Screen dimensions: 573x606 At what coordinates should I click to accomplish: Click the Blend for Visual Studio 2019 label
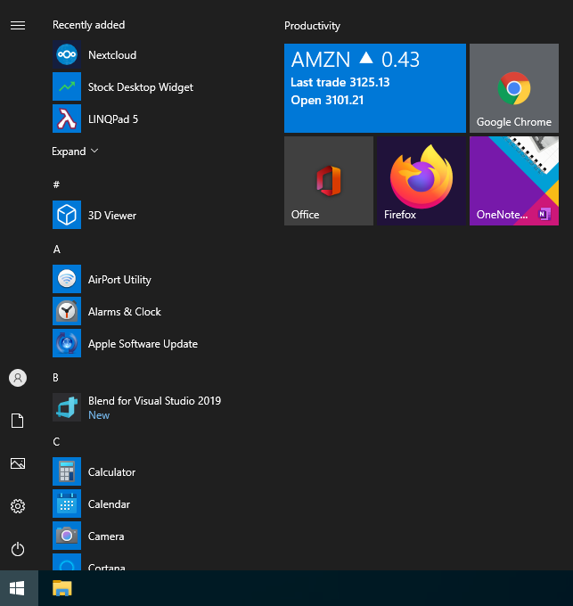pos(154,401)
